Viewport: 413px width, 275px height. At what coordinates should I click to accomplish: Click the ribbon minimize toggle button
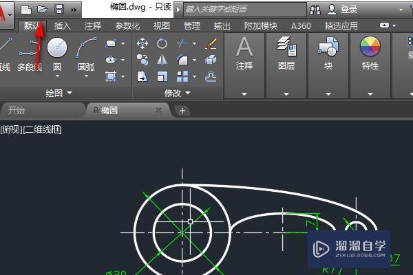(x=384, y=25)
